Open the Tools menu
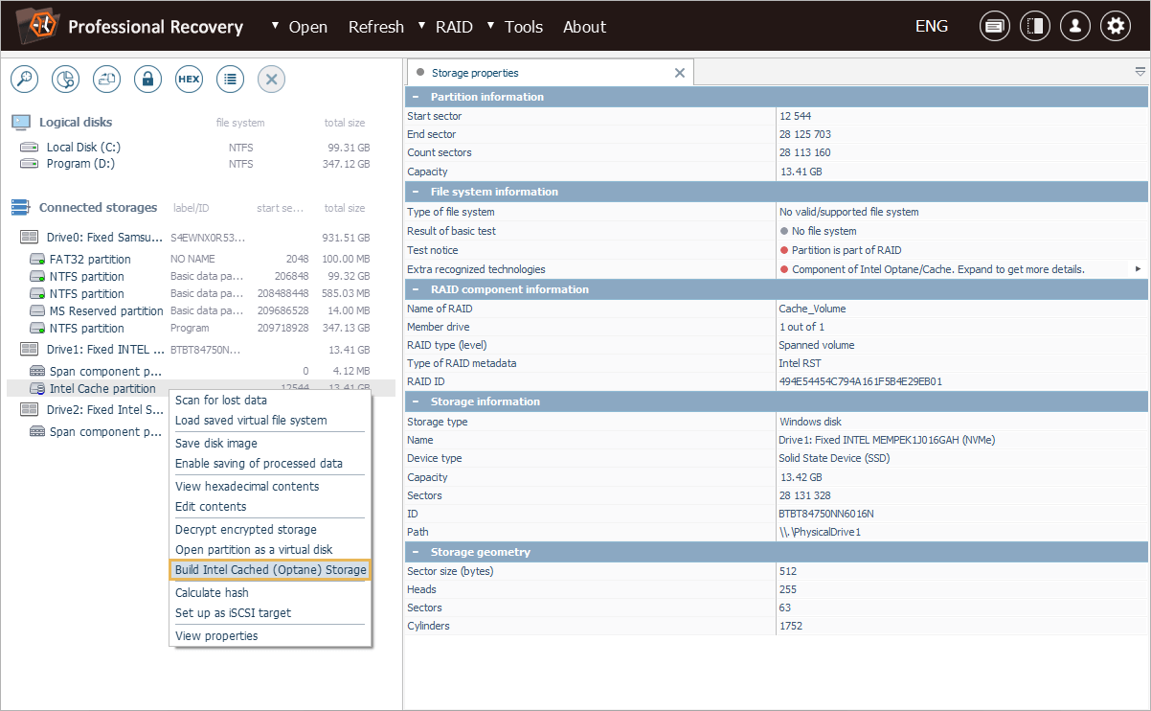The image size is (1151, 711). [524, 27]
